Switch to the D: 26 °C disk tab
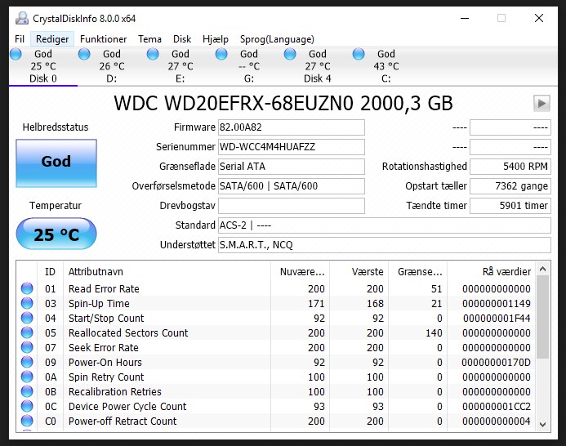The width and height of the screenshot is (566, 446). point(112,66)
